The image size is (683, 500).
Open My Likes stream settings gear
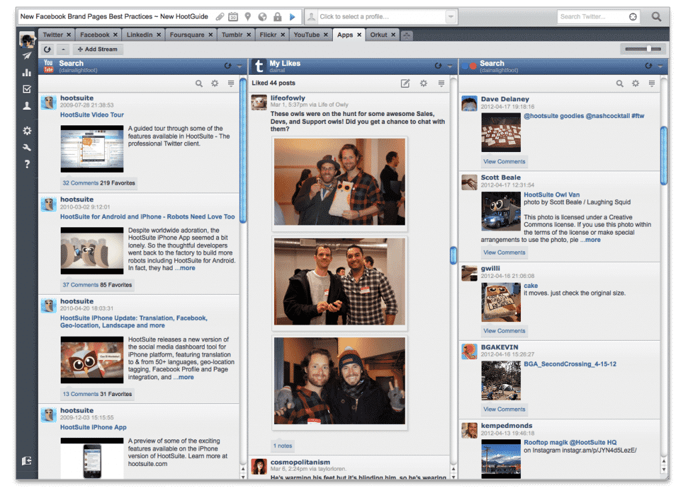pyautogui.click(x=424, y=83)
